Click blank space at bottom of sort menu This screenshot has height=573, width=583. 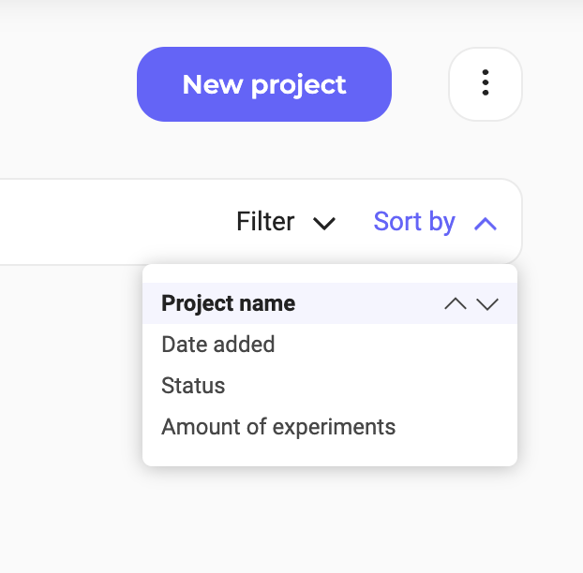point(328,453)
